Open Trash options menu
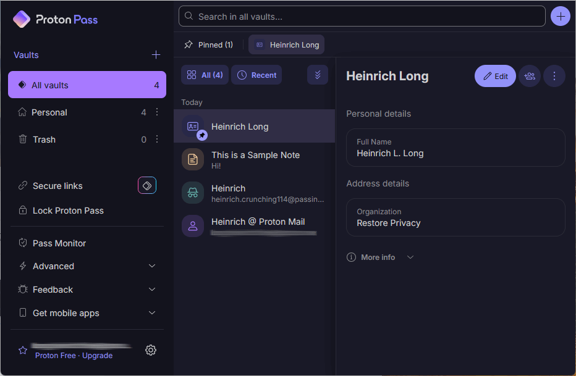576x376 pixels. tap(157, 139)
